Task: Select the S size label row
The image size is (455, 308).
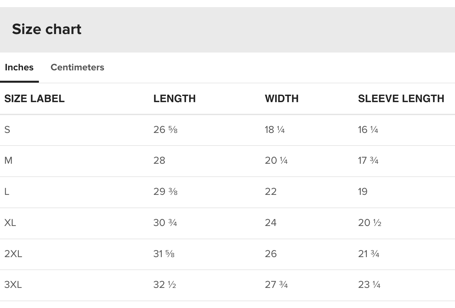Action: point(7,130)
